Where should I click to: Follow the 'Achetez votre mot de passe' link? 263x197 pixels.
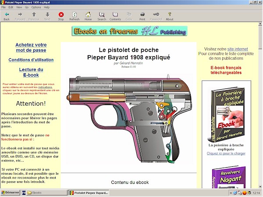(x=31, y=47)
